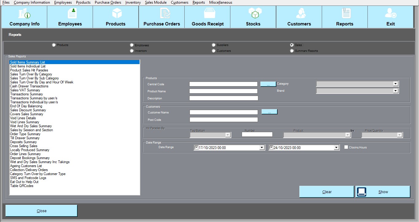Select the Inventory radio button
The image size is (419, 222).
pyautogui.click(x=132, y=51)
